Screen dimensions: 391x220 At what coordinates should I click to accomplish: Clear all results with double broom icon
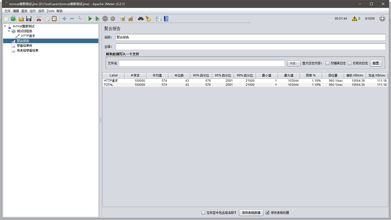click(131, 19)
